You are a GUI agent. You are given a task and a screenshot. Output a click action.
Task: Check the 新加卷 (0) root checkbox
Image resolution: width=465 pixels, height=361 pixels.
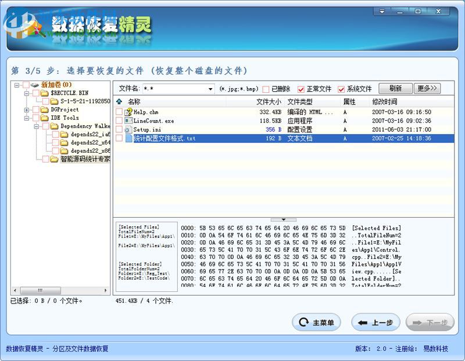coord(26,85)
